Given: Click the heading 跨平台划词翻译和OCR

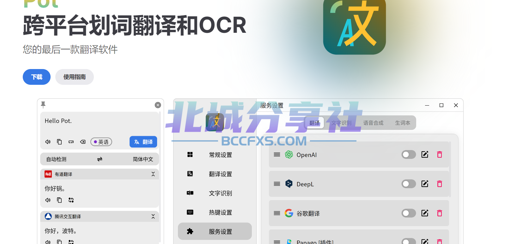Looking at the screenshot, I should [135, 25].
